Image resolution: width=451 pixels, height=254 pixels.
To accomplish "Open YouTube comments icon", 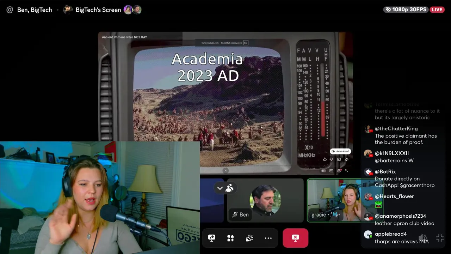I will click(339, 159).
